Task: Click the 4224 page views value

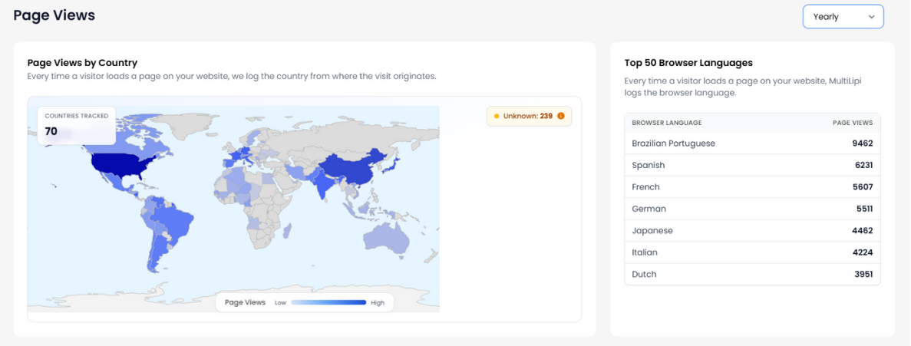Action: [862, 252]
